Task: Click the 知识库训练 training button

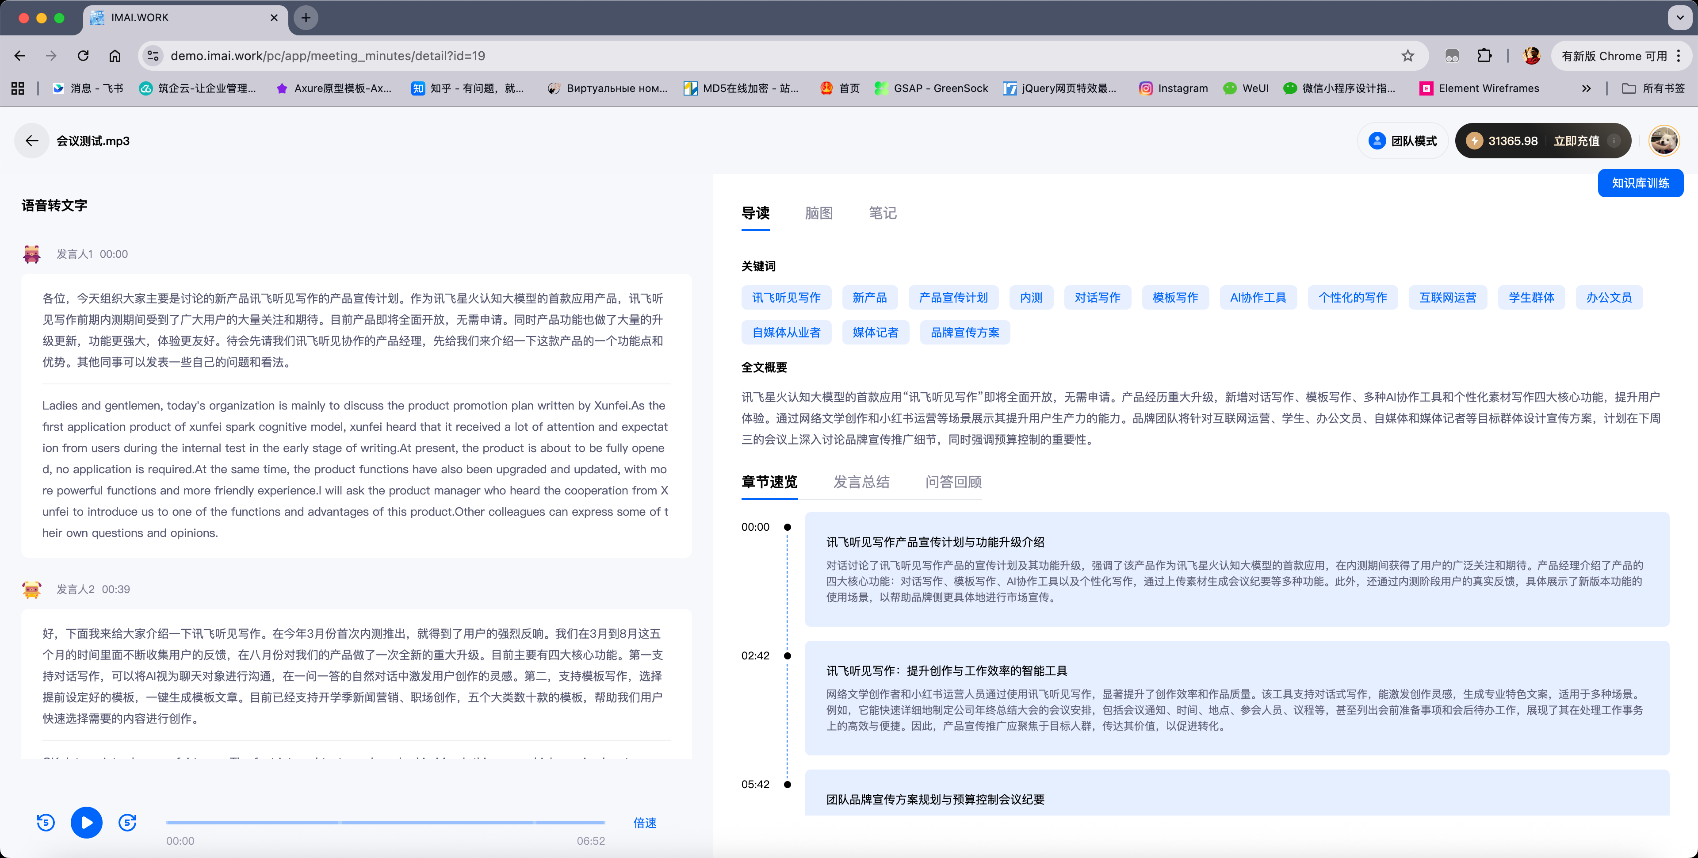Action: coord(1640,183)
